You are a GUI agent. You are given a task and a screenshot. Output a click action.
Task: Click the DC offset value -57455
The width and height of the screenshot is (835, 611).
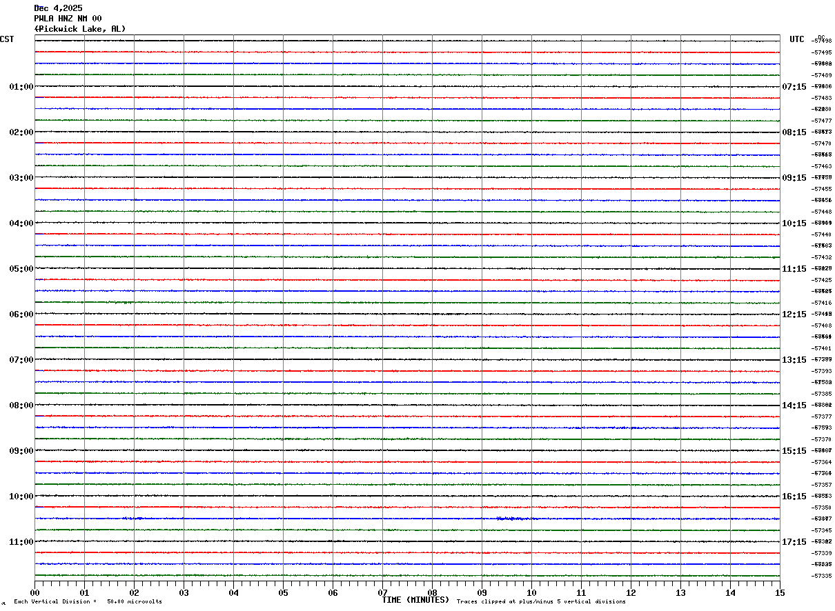[x=822, y=189]
